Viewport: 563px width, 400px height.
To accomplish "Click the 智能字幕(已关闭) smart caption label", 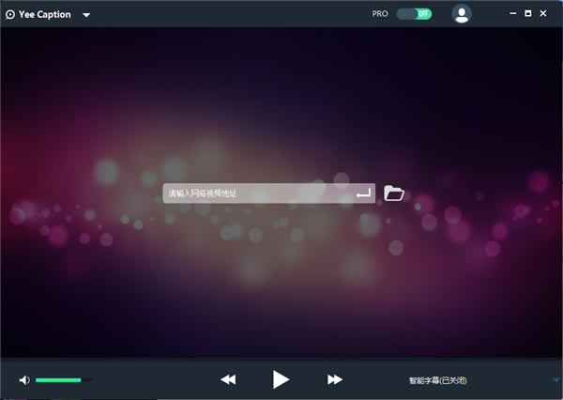I will click(x=437, y=380).
